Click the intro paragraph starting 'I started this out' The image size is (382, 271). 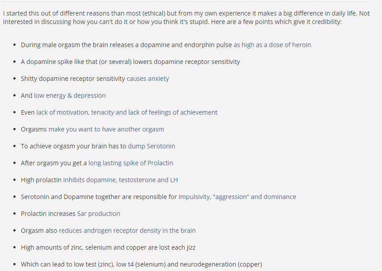186,17
